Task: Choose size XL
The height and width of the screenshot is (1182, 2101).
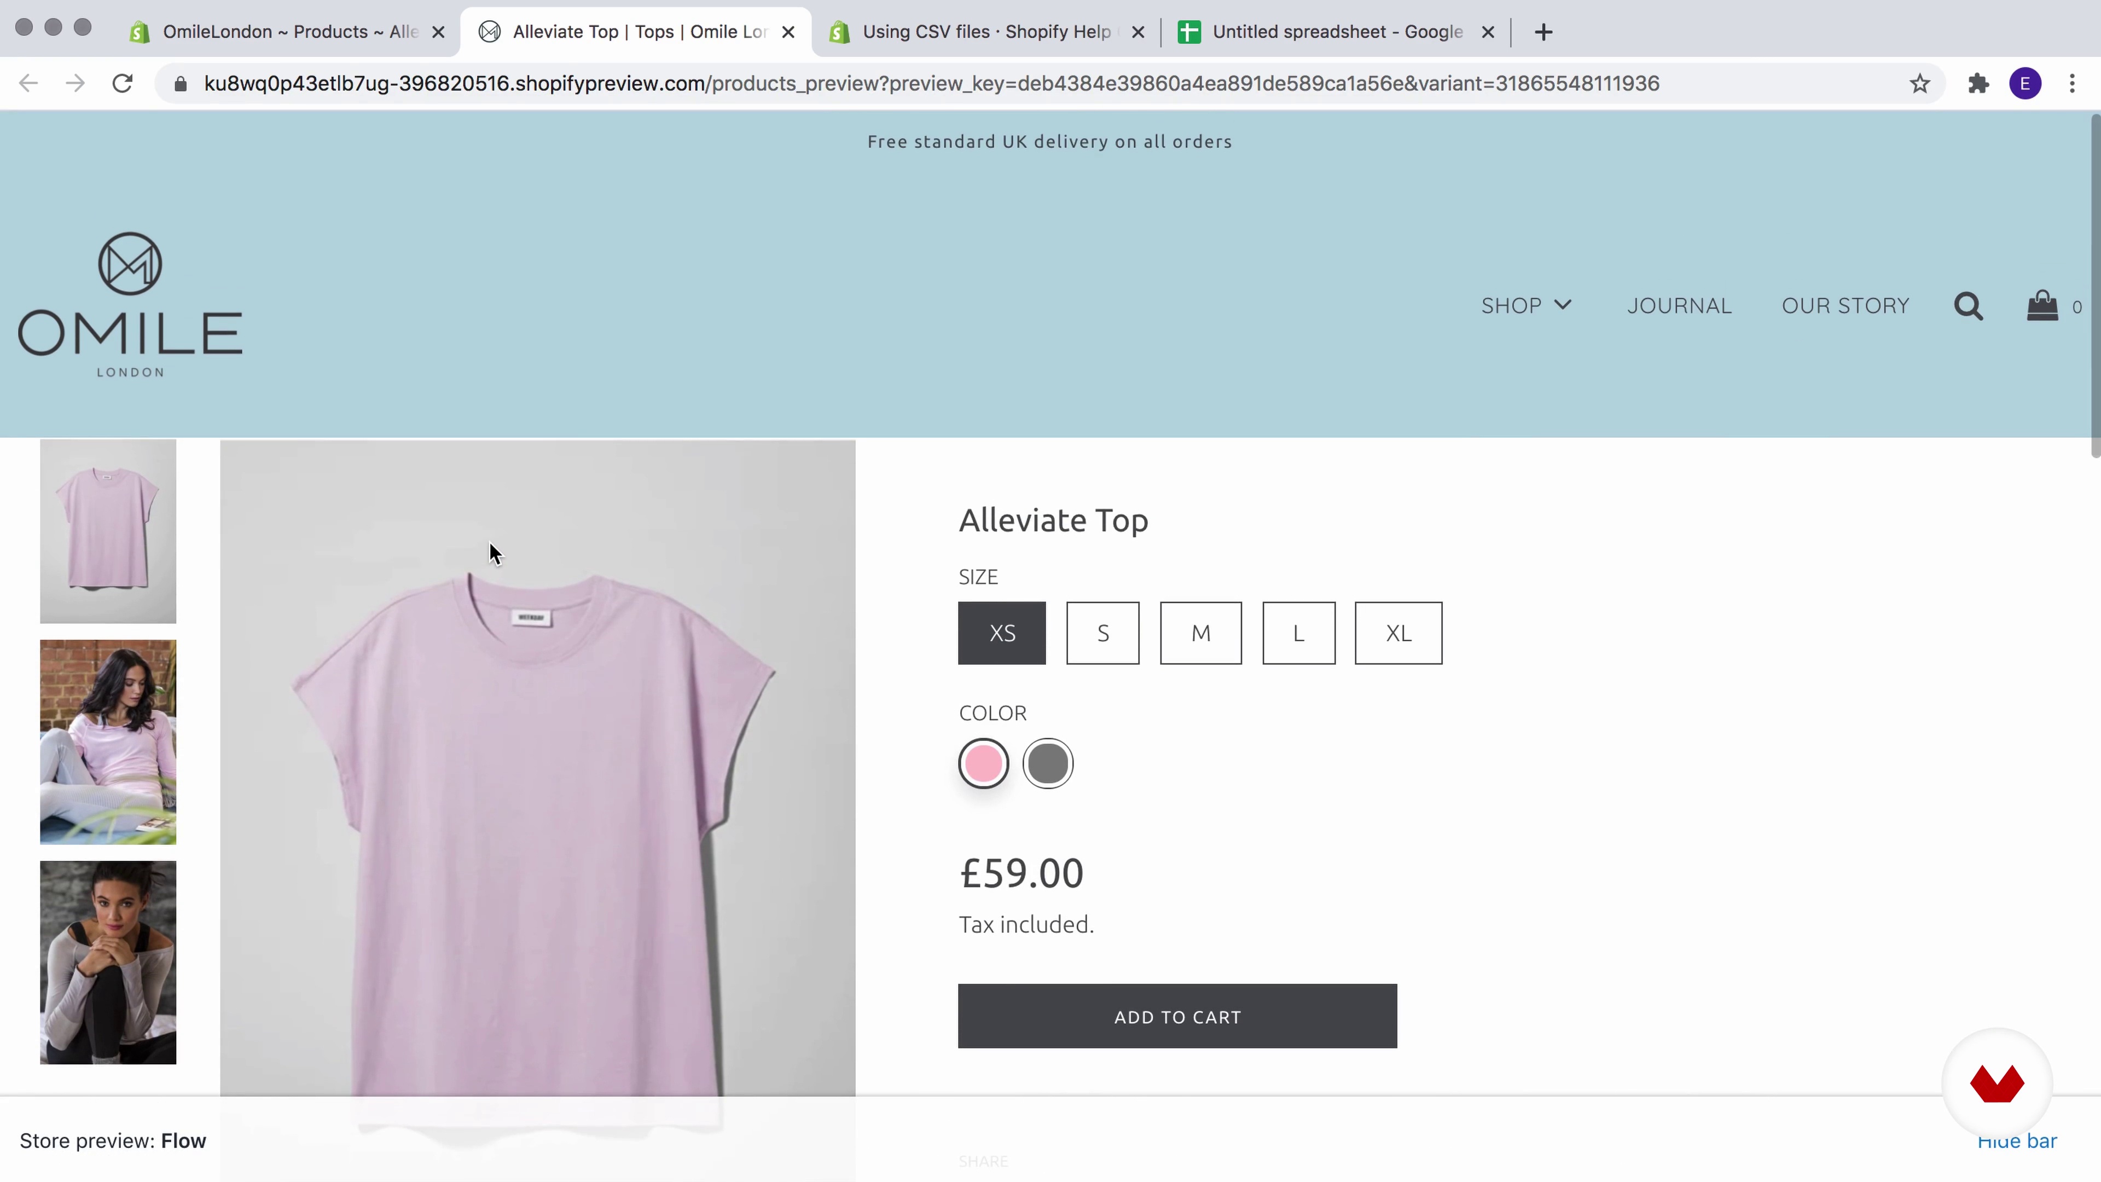Action: pos(1398,633)
